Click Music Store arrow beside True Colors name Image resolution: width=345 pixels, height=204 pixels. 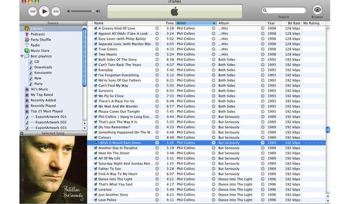pyautogui.click(x=157, y=49)
